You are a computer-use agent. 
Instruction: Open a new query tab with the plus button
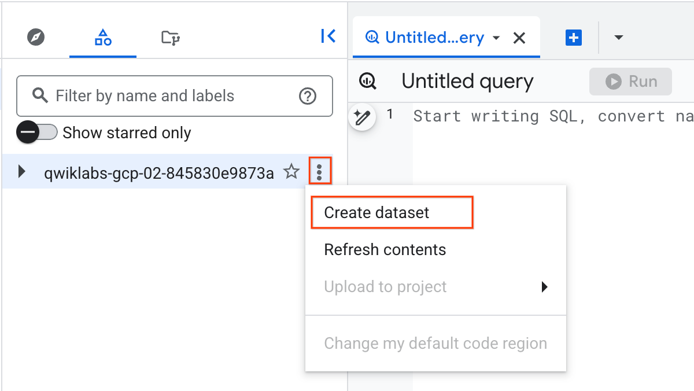click(x=573, y=37)
